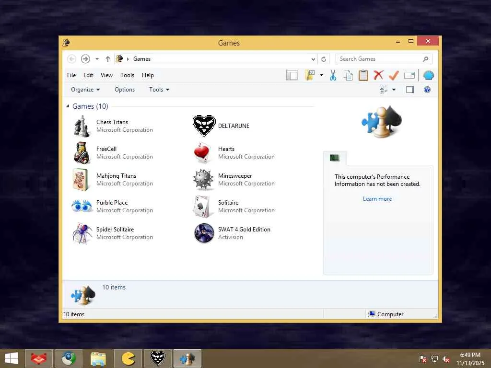Image resolution: width=491 pixels, height=368 pixels.
Task: Open the DELTARUNE taskbar icon
Action: 158,358
